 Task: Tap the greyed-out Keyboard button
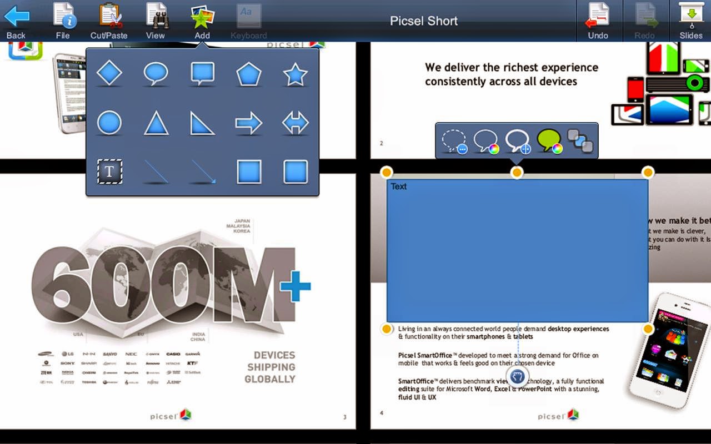[249, 21]
